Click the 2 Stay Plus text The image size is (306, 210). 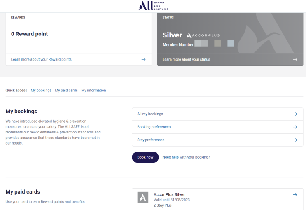pos(163,205)
